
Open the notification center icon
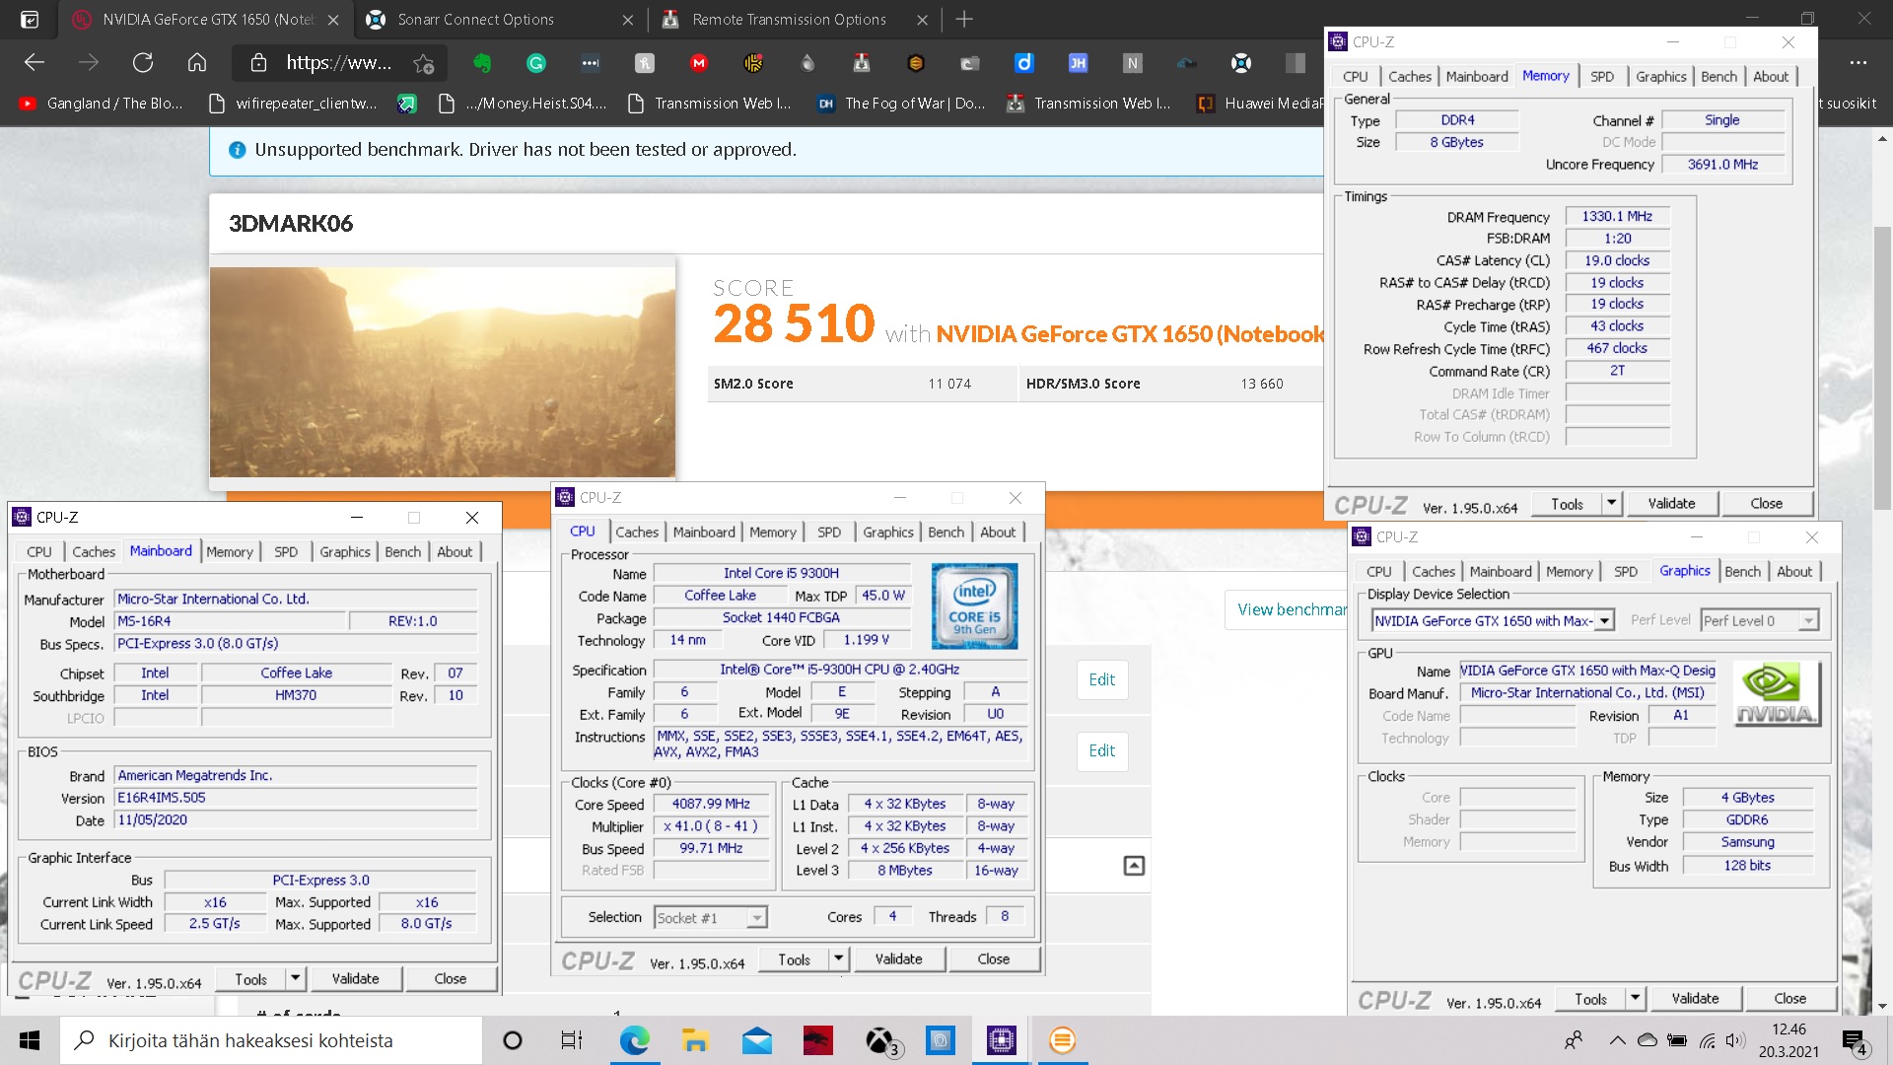(1855, 1041)
